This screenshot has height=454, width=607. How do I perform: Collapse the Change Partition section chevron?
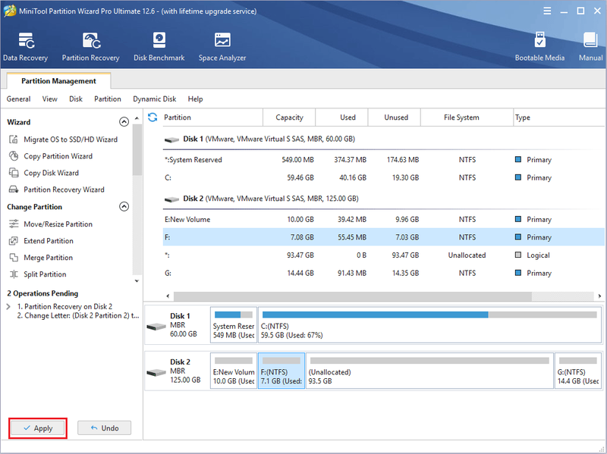point(124,206)
